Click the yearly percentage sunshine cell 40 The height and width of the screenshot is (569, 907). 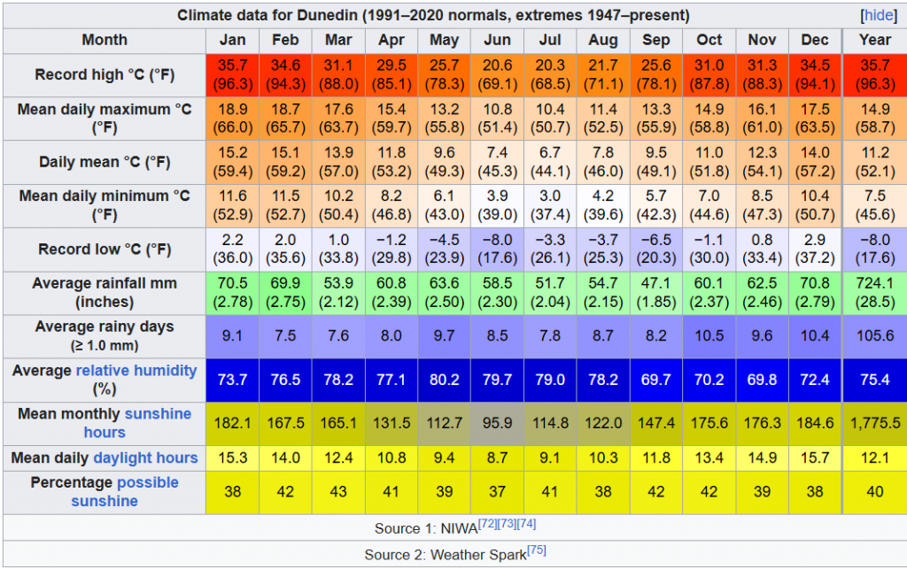pos(874,492)
